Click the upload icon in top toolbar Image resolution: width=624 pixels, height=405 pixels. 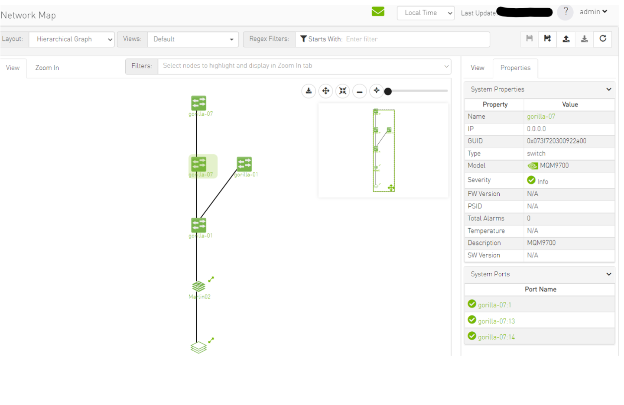[566, 39]
